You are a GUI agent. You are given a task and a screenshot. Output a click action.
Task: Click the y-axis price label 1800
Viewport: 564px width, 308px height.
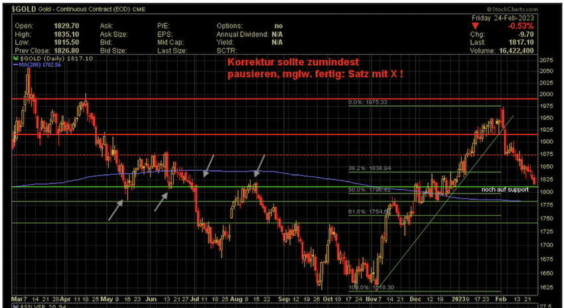tap(546, 192)
